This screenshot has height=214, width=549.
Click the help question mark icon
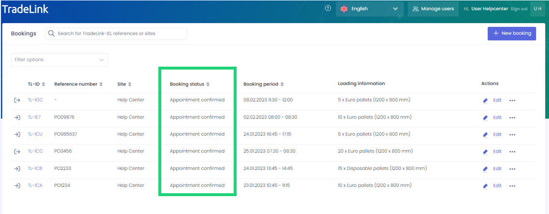[x=328, y=8]
